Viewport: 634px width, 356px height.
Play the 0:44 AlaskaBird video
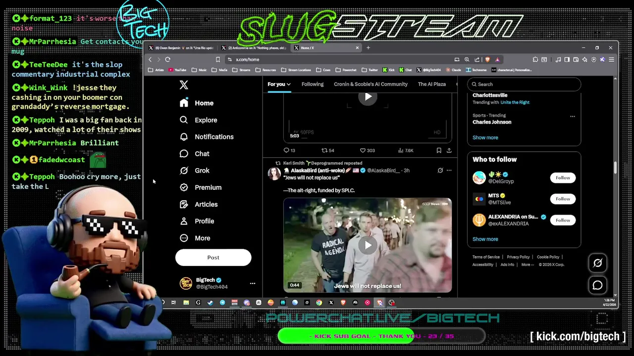[x=368, y=245]
